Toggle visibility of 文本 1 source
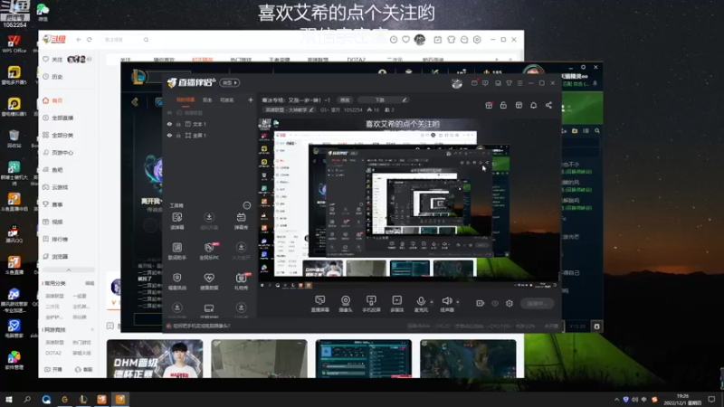Image resolution: width=724 pixels, height=407 pixels. point(169,124)
